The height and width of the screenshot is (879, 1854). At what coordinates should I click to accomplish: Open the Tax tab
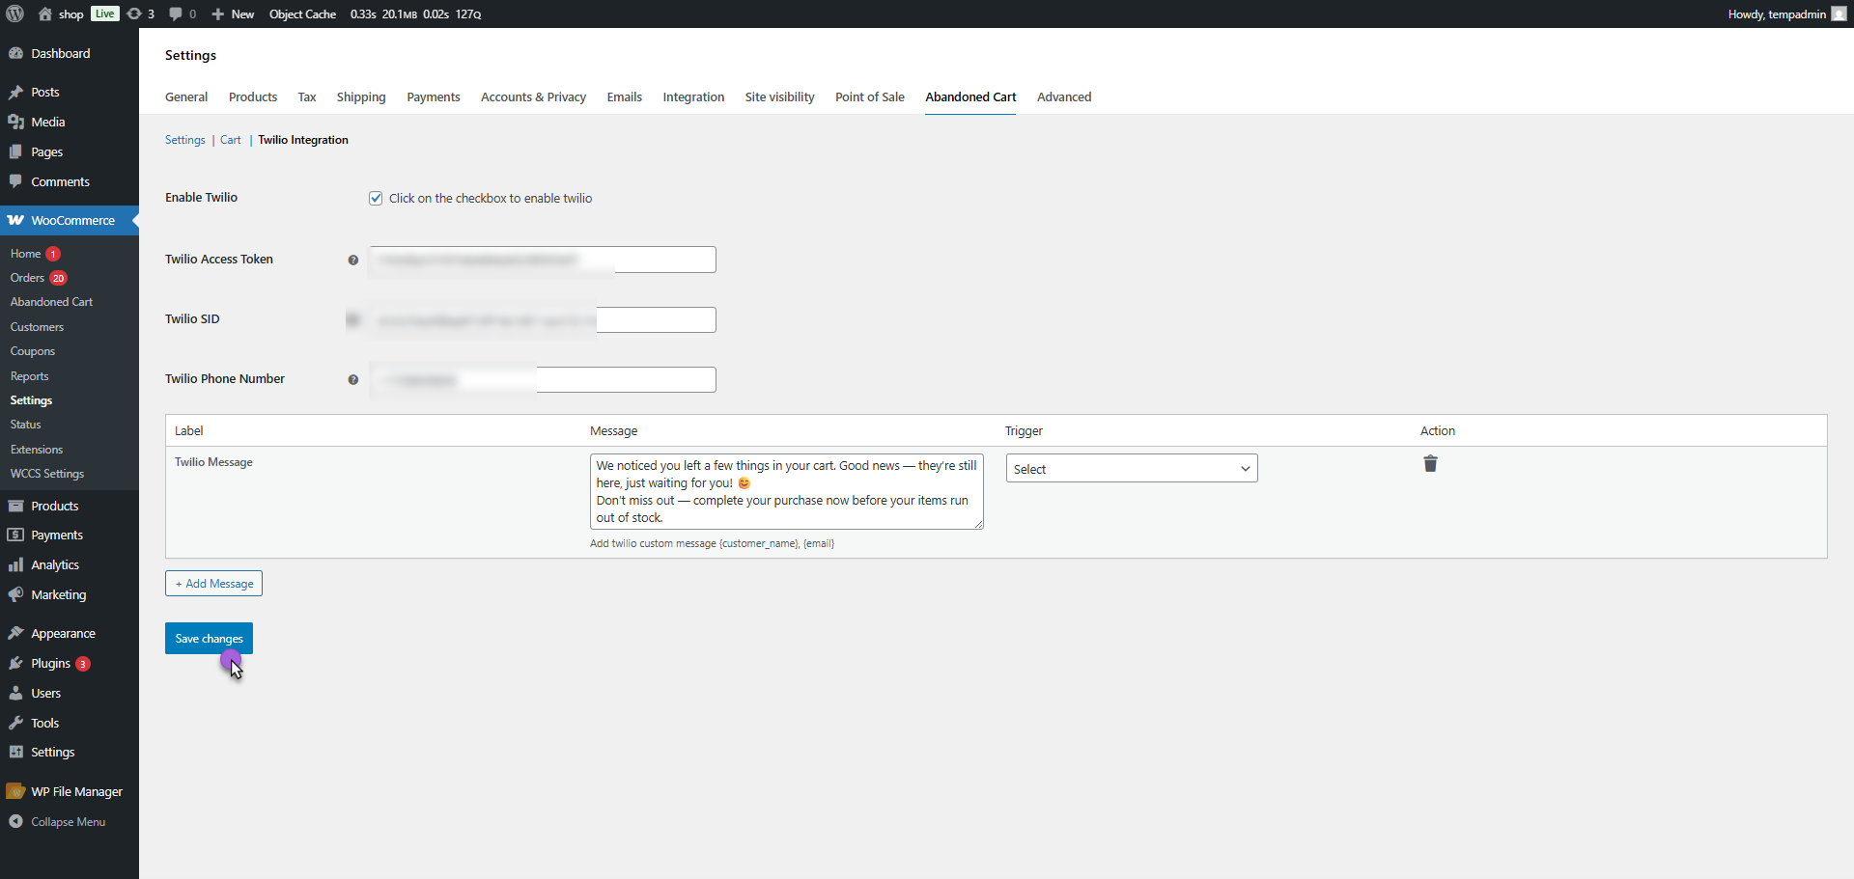[307, 96]
